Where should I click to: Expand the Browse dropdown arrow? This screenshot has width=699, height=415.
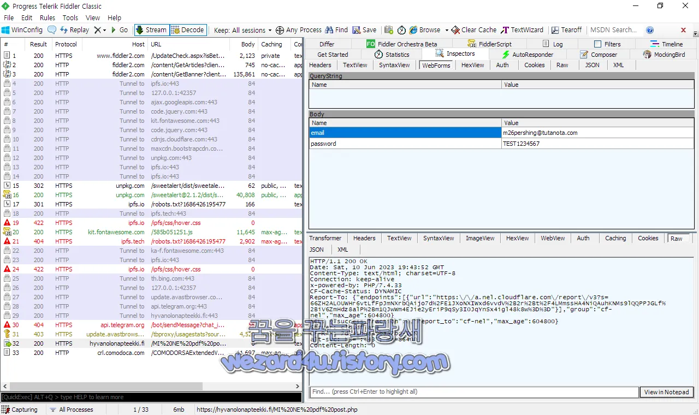(446, 30)
